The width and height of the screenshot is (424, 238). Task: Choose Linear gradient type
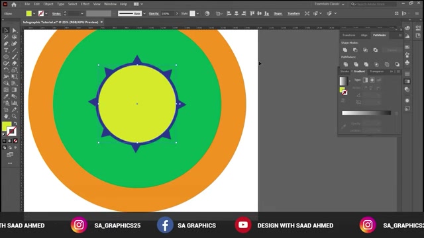365,80
